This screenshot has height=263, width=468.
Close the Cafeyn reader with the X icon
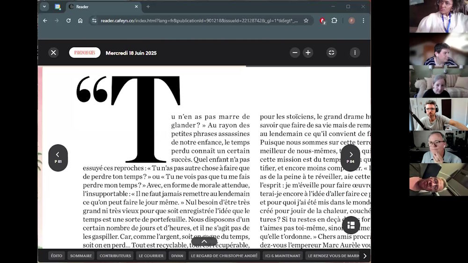tap(53, 53)
